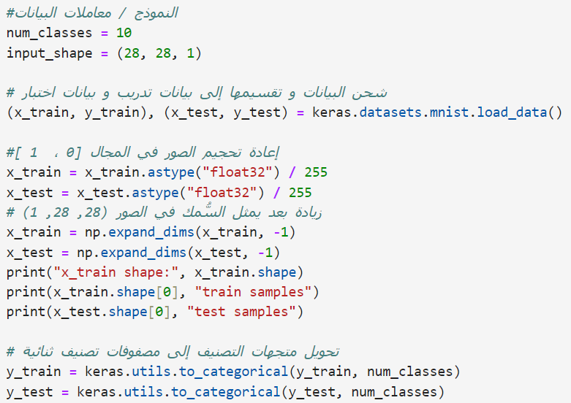The width and height of the screenshot is (571, 403).
Task: Click the 255 value on x_train line
Action: pyautogui.click(x=316, y=172)
